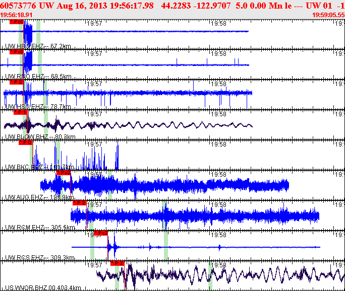
Task: Click the red pick flag on WVOR trace
Action: [x=117, y=263]
